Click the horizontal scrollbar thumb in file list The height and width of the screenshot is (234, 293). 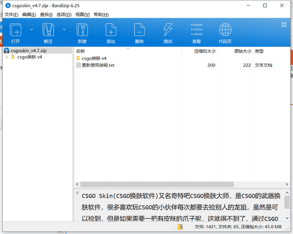click(x=157, y=184)
